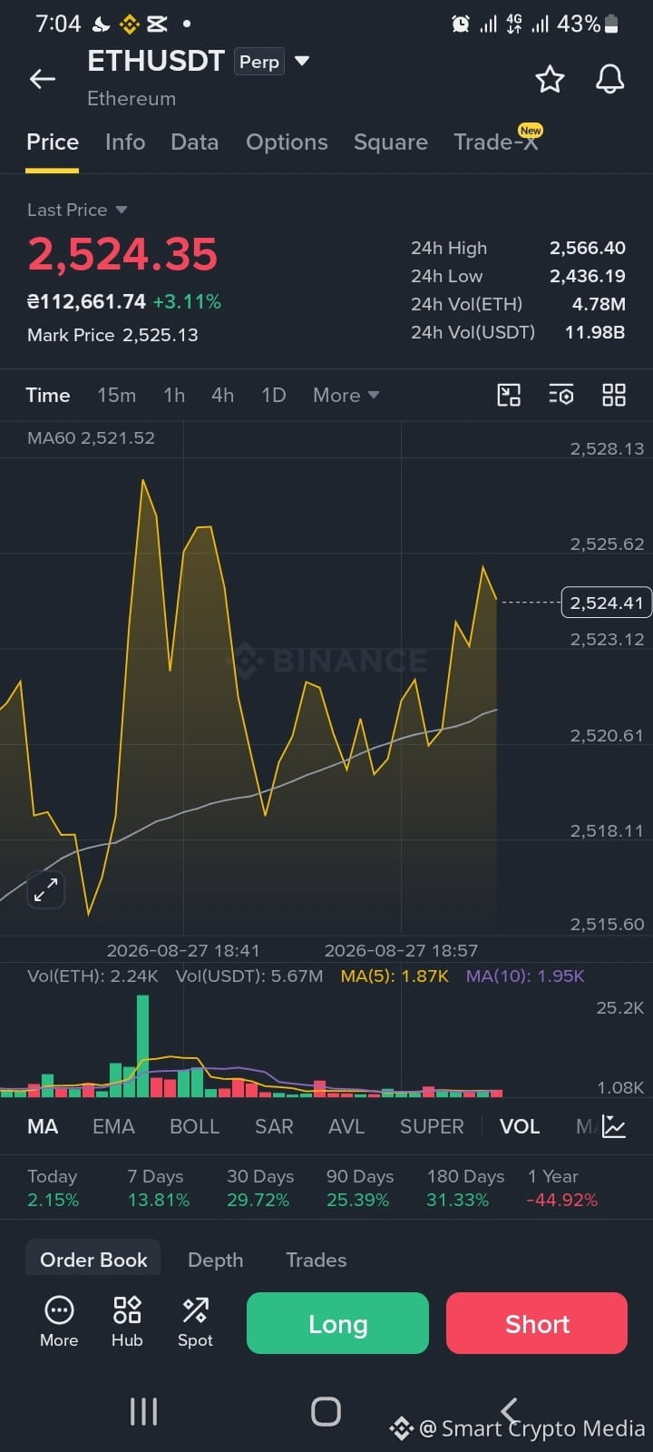Image resolution: width=653 pixels, height=1452 pixels.
Task: Toggle the AVL indicator
Action: [x=346, y=1126]
